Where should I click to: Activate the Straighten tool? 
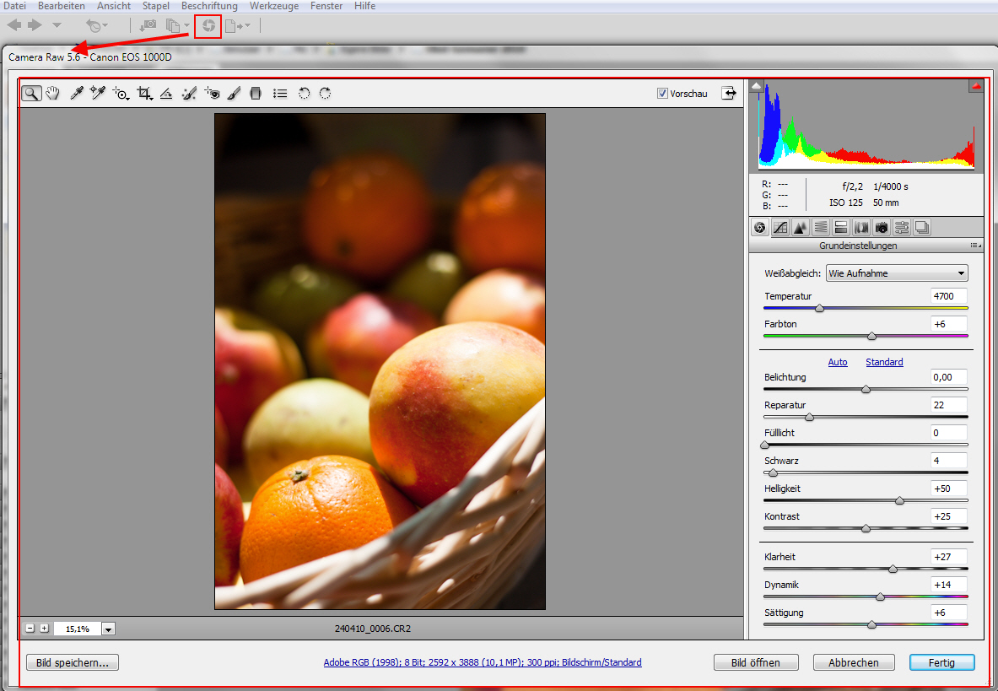[x=166, y=94]
